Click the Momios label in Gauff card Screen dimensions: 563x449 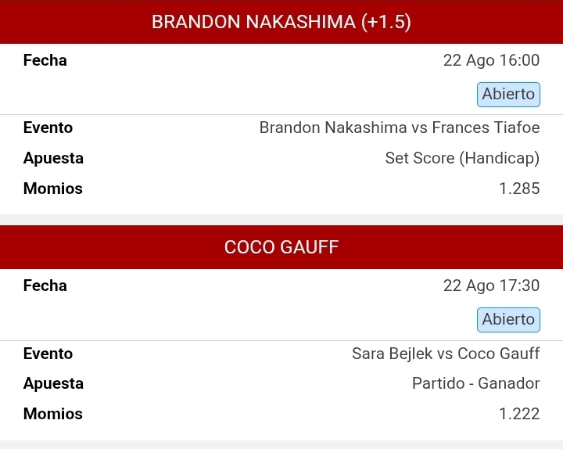(53, 414)
